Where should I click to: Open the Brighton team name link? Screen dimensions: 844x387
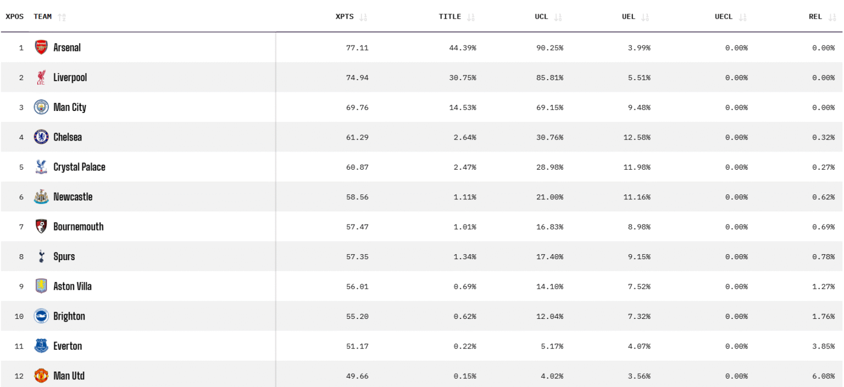tap(69, 316)
